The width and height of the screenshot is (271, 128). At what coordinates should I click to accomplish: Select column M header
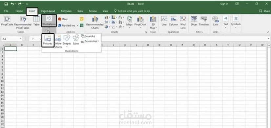[148, 45]
